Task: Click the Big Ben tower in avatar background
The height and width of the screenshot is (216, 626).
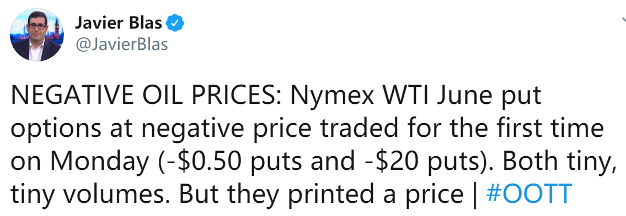Action: (57, 27)
